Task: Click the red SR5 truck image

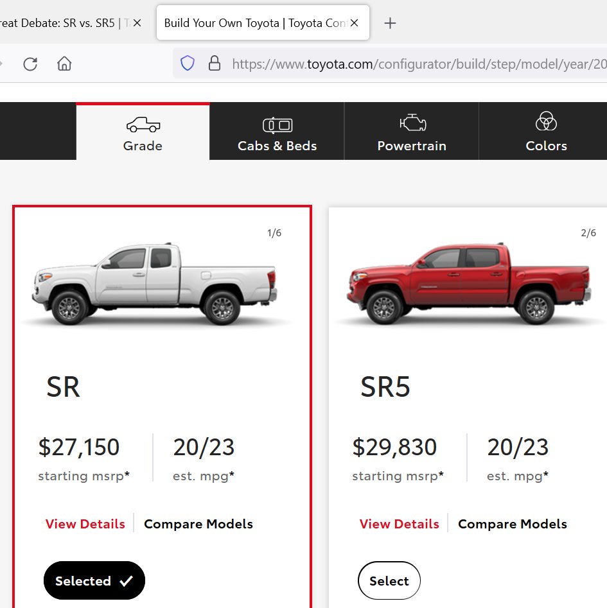Action: click(x=468, y=284)
